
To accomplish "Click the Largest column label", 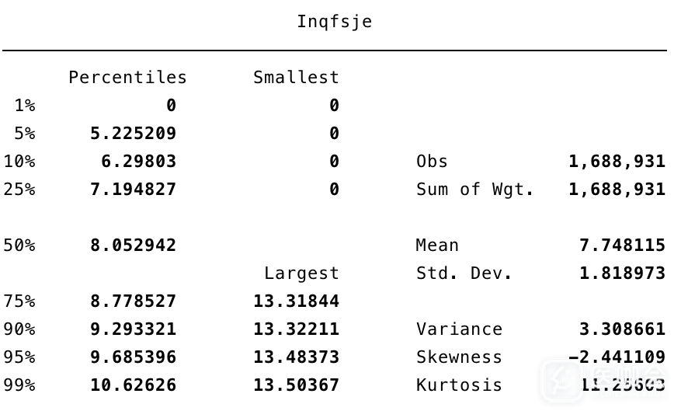I will pos(301,273).
